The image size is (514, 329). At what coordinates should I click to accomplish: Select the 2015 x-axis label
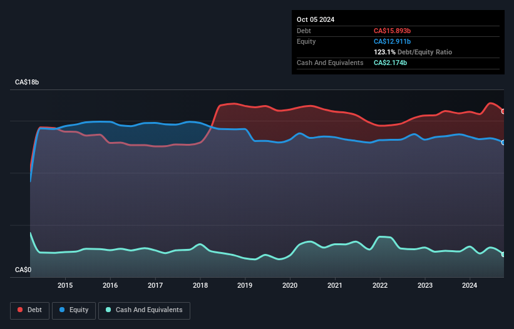(65, 285)
